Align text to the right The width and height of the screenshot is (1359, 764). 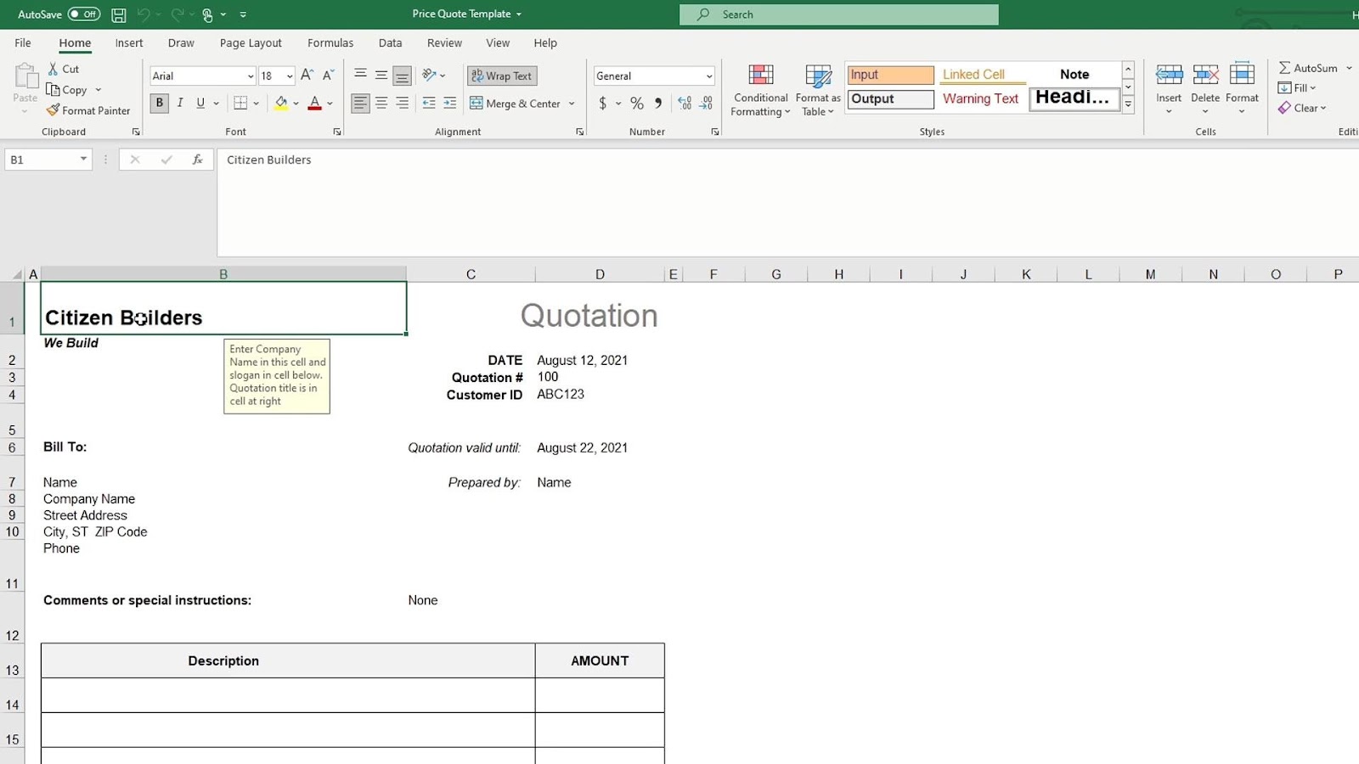click(x=402, y=104)
